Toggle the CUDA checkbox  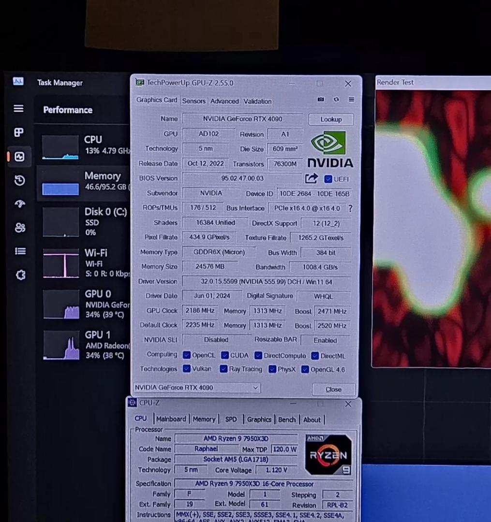pyautogui.click(x=225, y=355)
